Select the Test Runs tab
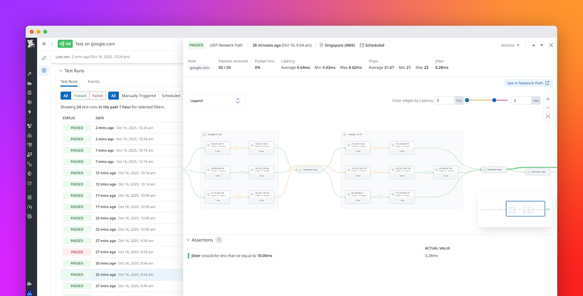This screenshot has width=583, height=296. (x=68, y=81)
